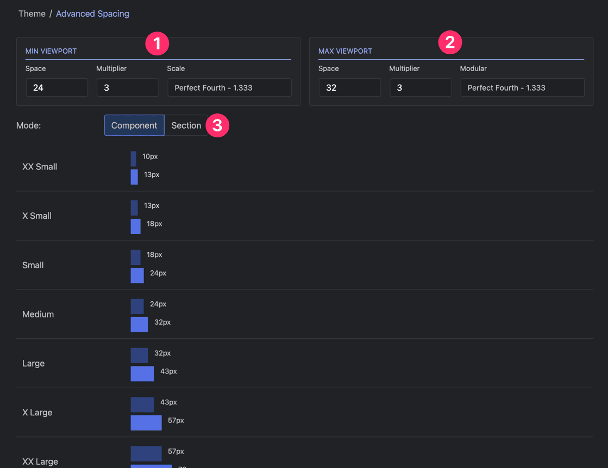The image size is (608, 468).
Task: Toggle the mode selector to Section
Action: [186, 125]
